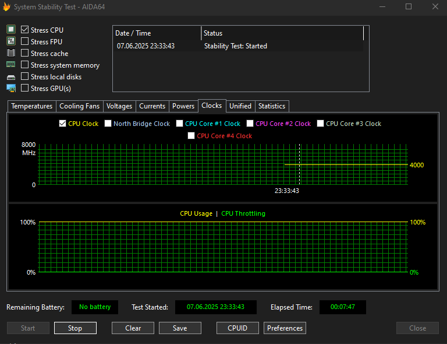
Task: Click the Status column header
Action: click(282, 33)
